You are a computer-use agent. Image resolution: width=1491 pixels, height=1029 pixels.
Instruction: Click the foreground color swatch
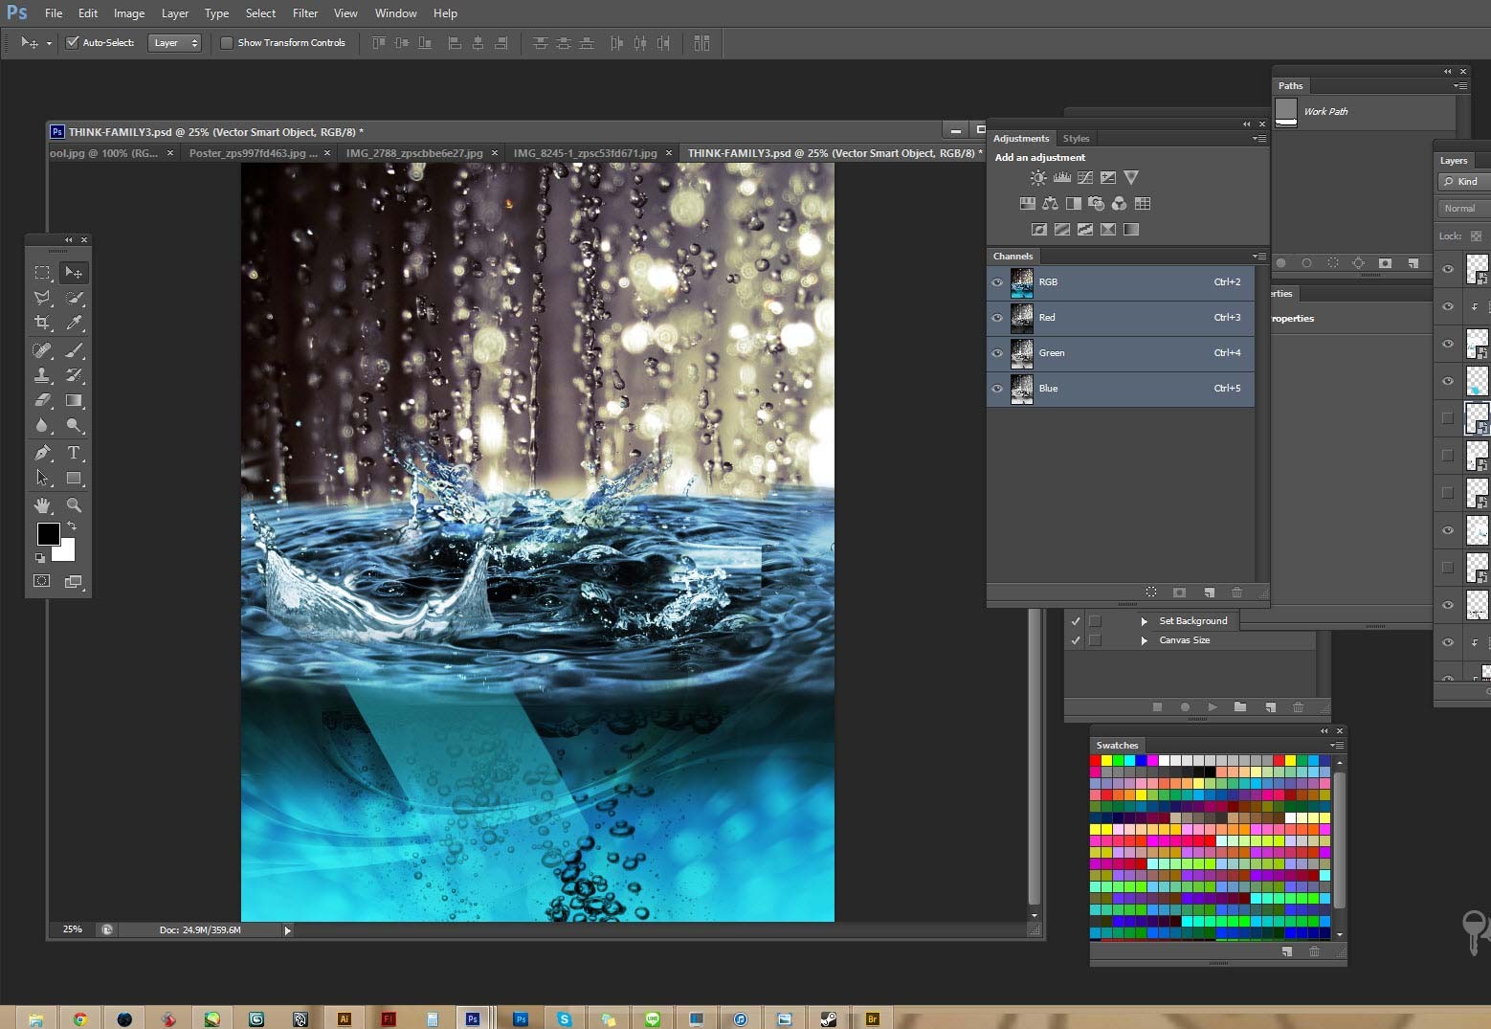coord(48,534)
